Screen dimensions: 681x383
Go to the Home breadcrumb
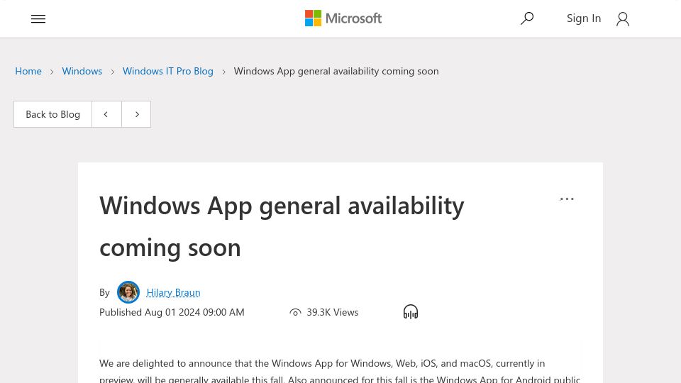pos(28,71)
